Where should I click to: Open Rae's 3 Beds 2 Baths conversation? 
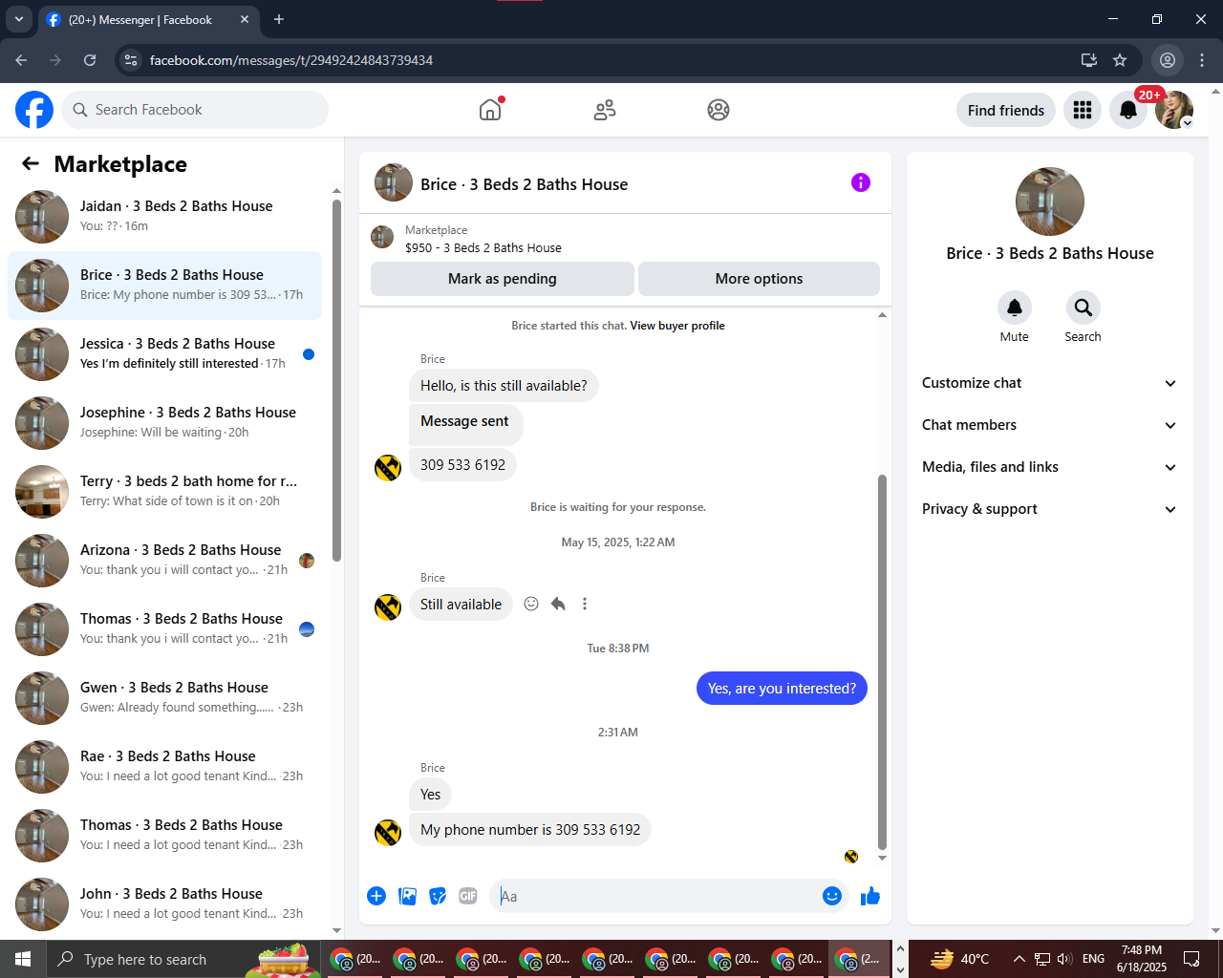tap(164, 767)
